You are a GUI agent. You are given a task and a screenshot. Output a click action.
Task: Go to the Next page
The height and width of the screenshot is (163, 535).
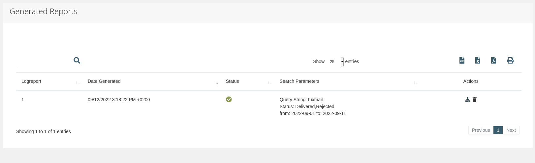pos(511,130)
